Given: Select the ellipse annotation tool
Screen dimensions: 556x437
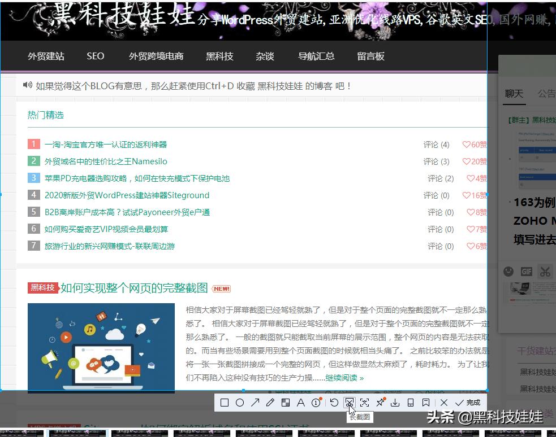Looking at the screenshot, I should point(240,403).
